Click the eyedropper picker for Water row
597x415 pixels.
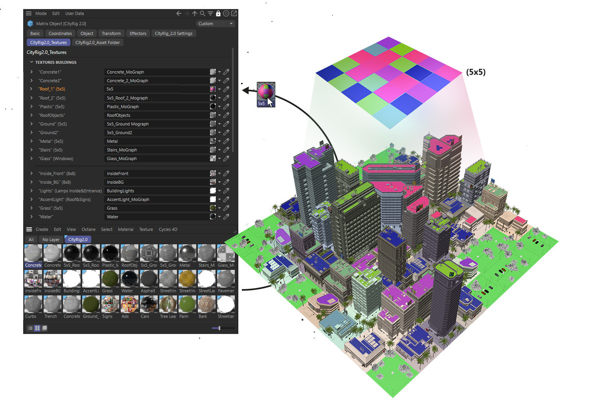226,217
